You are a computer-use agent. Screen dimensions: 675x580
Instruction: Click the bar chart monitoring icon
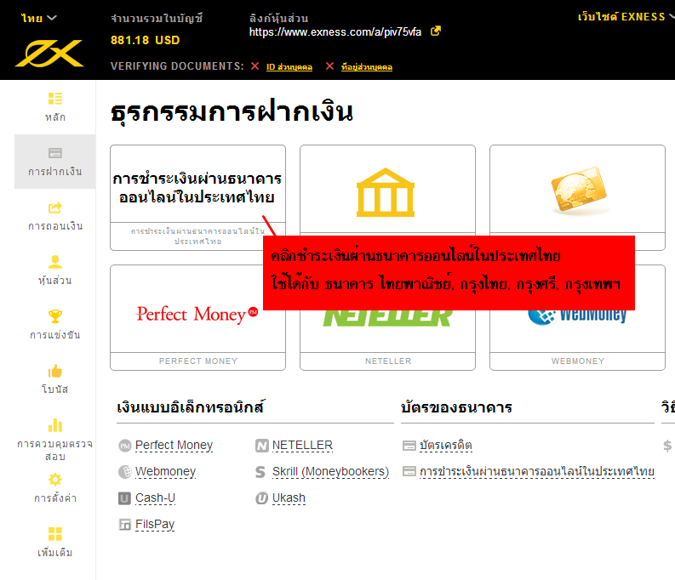click(55, 424)
